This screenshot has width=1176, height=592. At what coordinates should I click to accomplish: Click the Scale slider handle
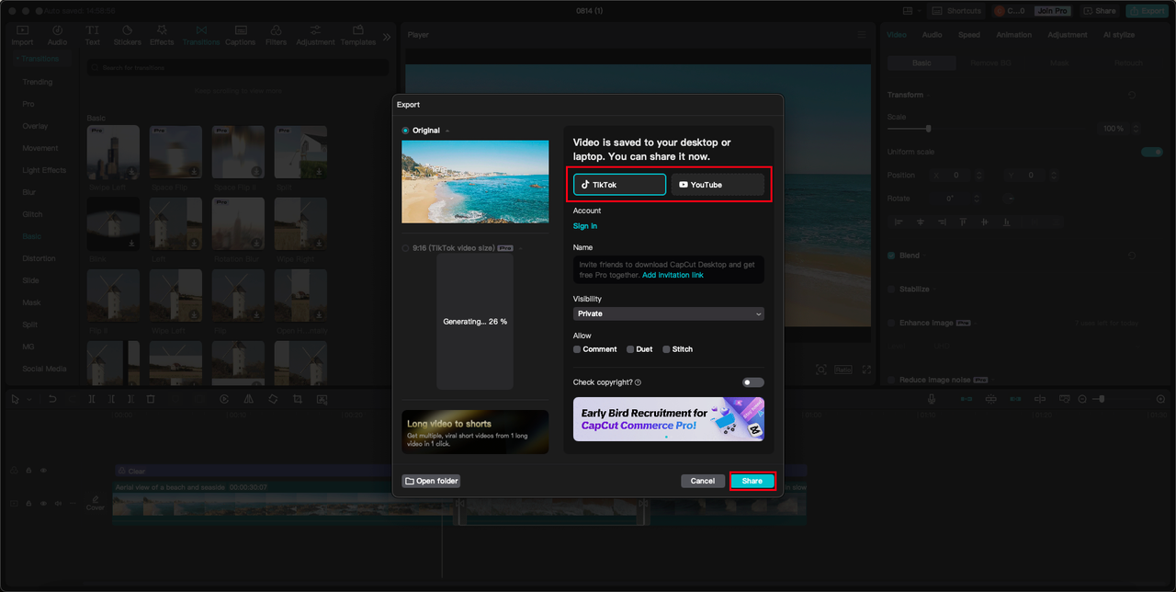(x=928, y=129)
